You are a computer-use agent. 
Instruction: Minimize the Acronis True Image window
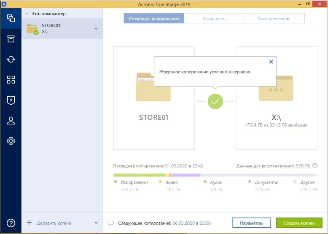(299, 4)
